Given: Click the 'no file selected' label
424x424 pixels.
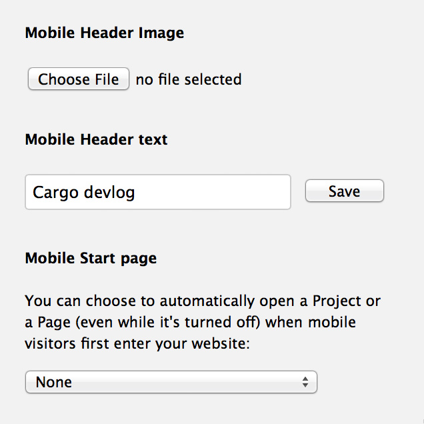Looking at the screenshot, I should click(x=189, y=79).
